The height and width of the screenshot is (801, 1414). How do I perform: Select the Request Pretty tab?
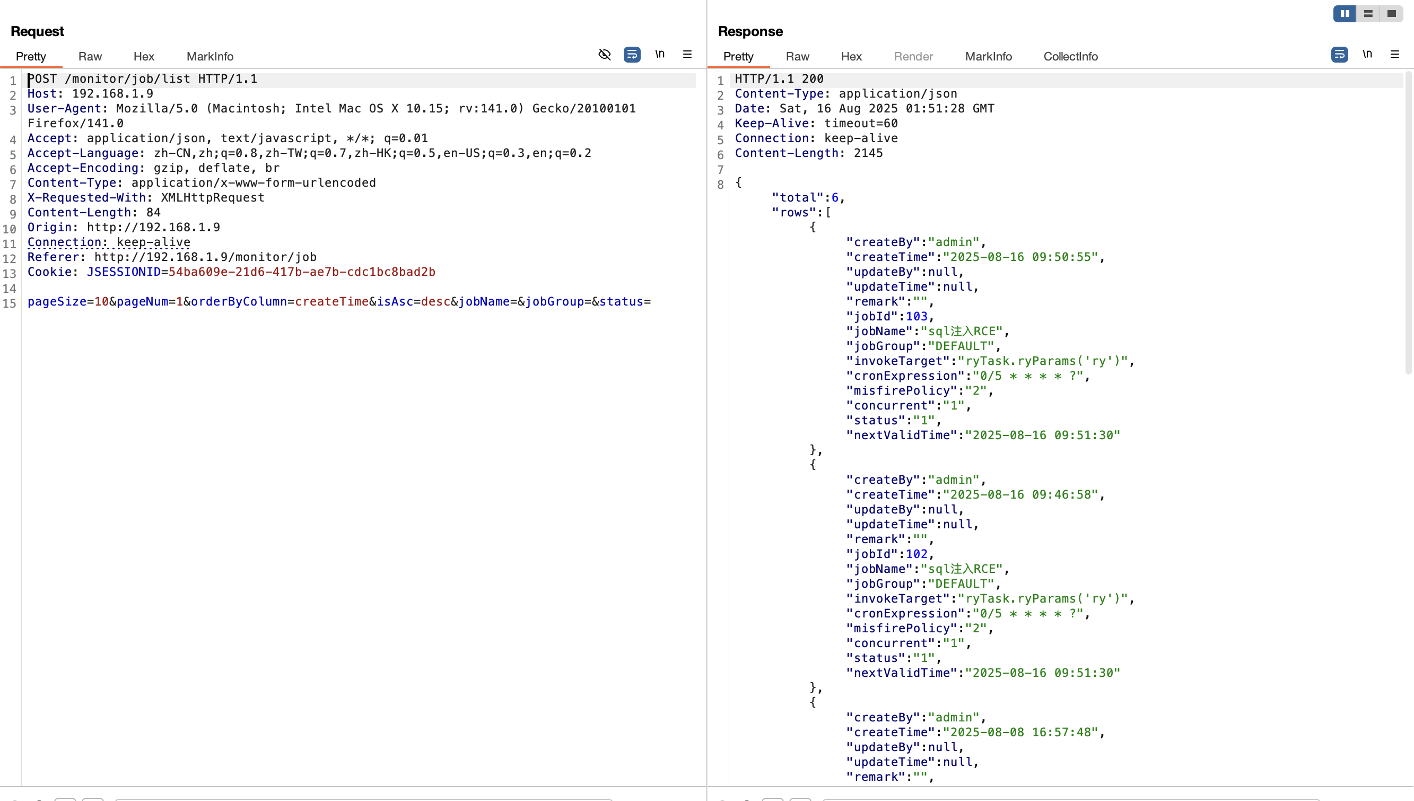pos(31,56)
